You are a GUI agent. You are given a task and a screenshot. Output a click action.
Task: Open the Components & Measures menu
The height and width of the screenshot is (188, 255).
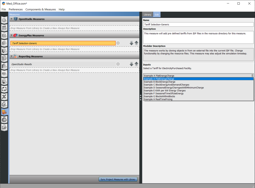(40, 9)
